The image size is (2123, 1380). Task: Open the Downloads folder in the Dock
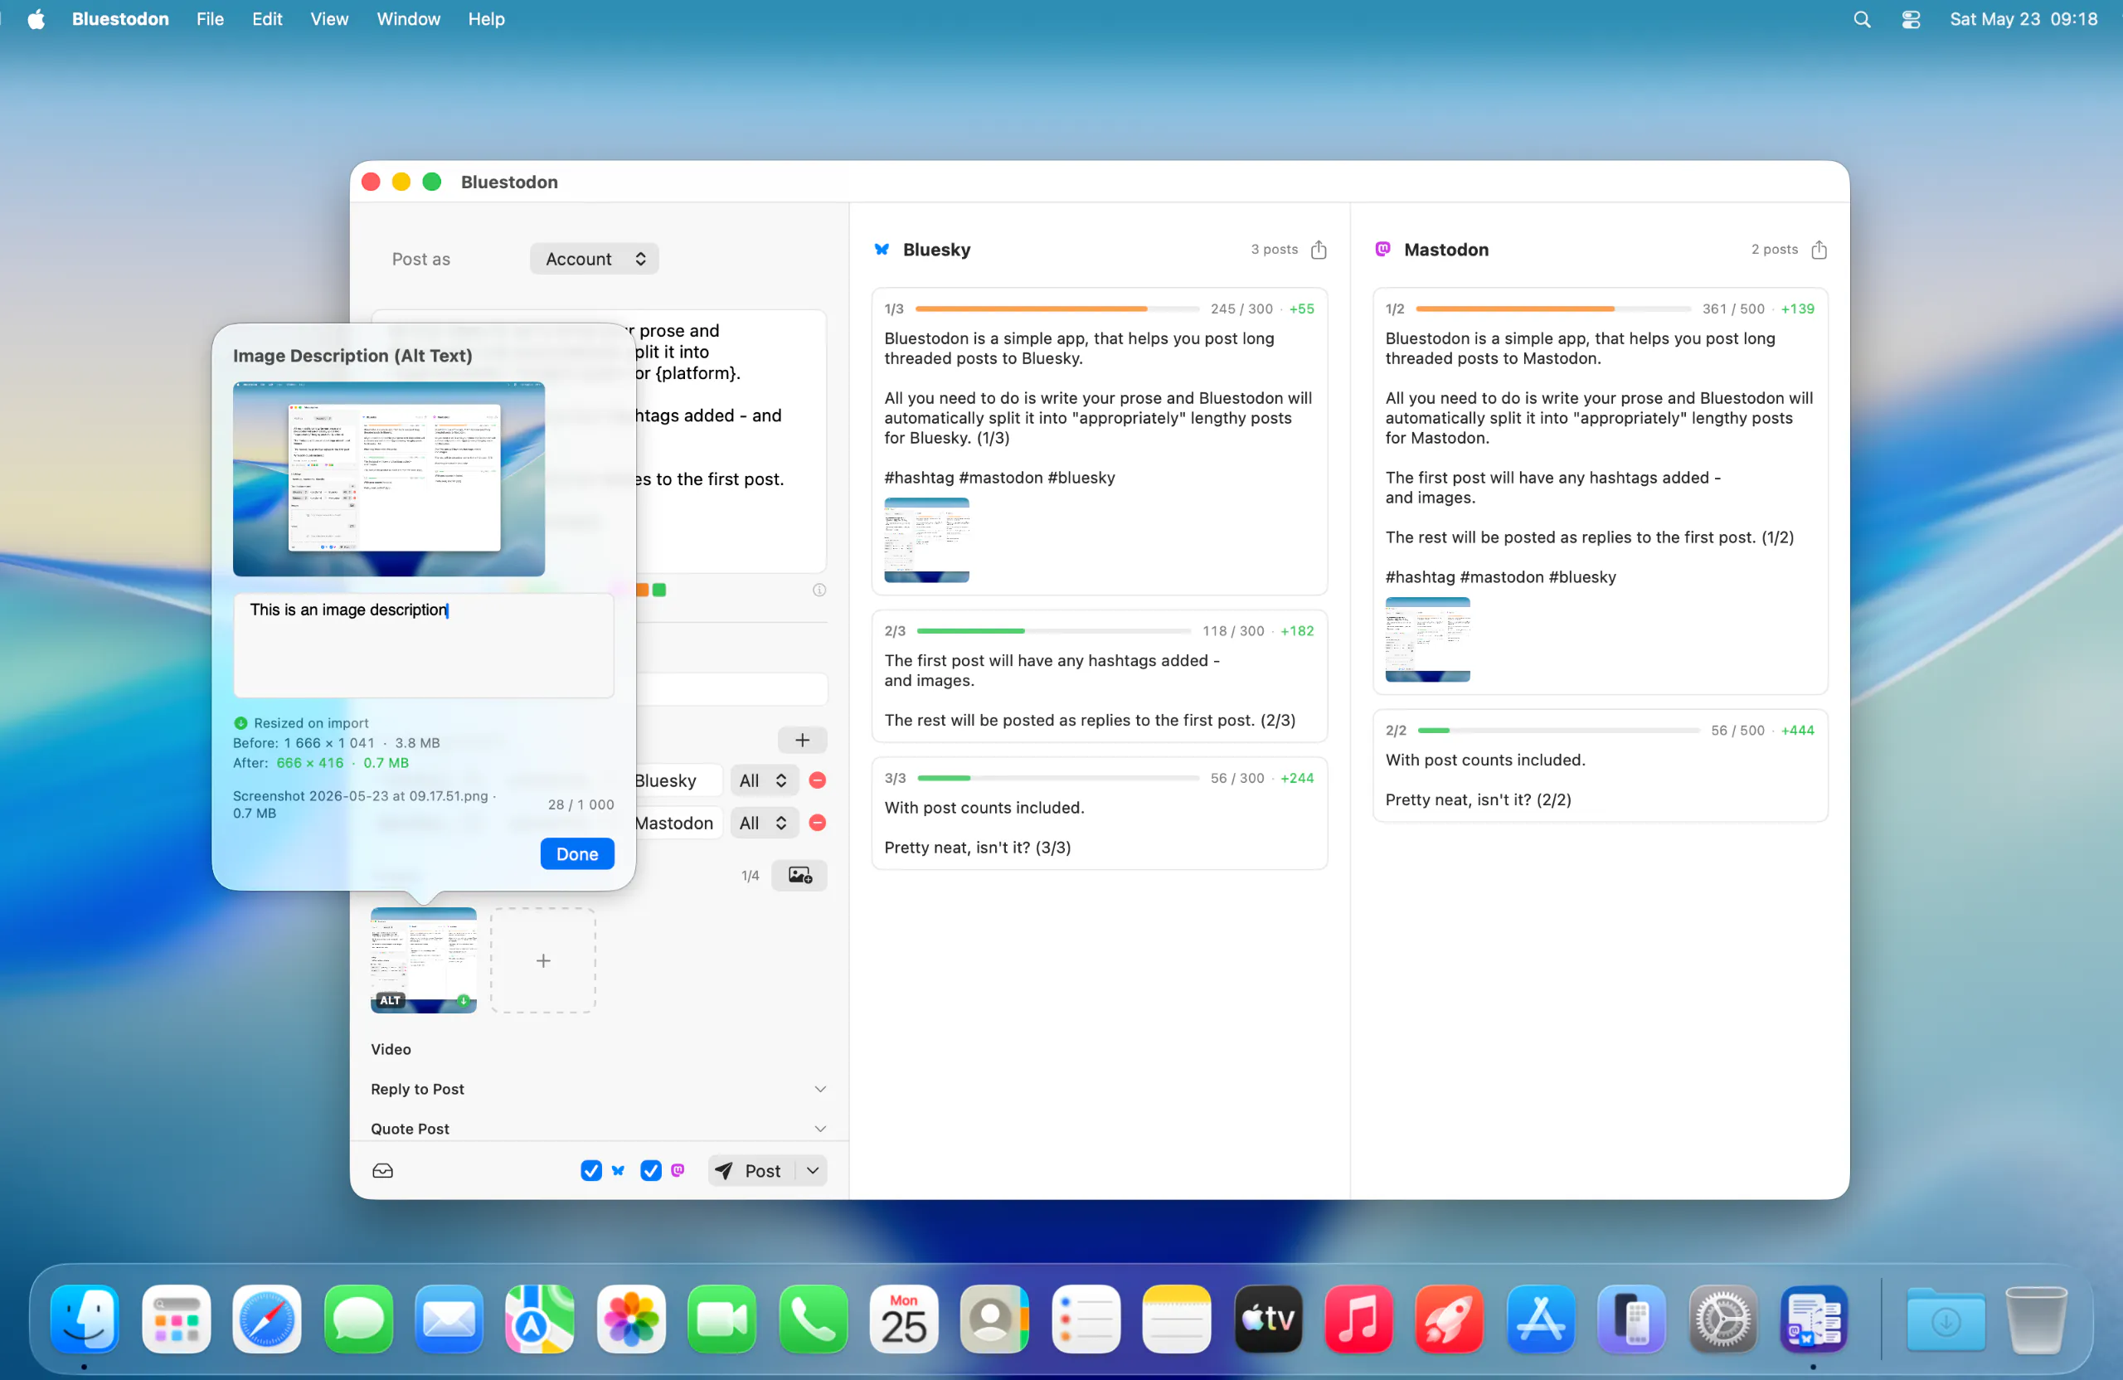point(1946,1319)
